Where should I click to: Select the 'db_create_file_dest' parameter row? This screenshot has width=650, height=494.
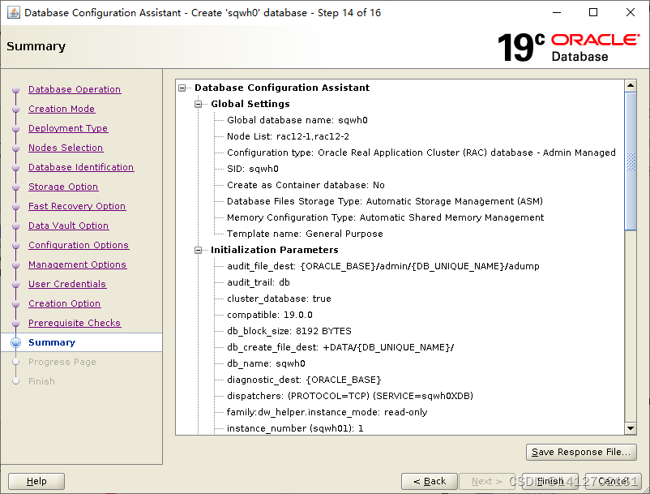[340, 347]
